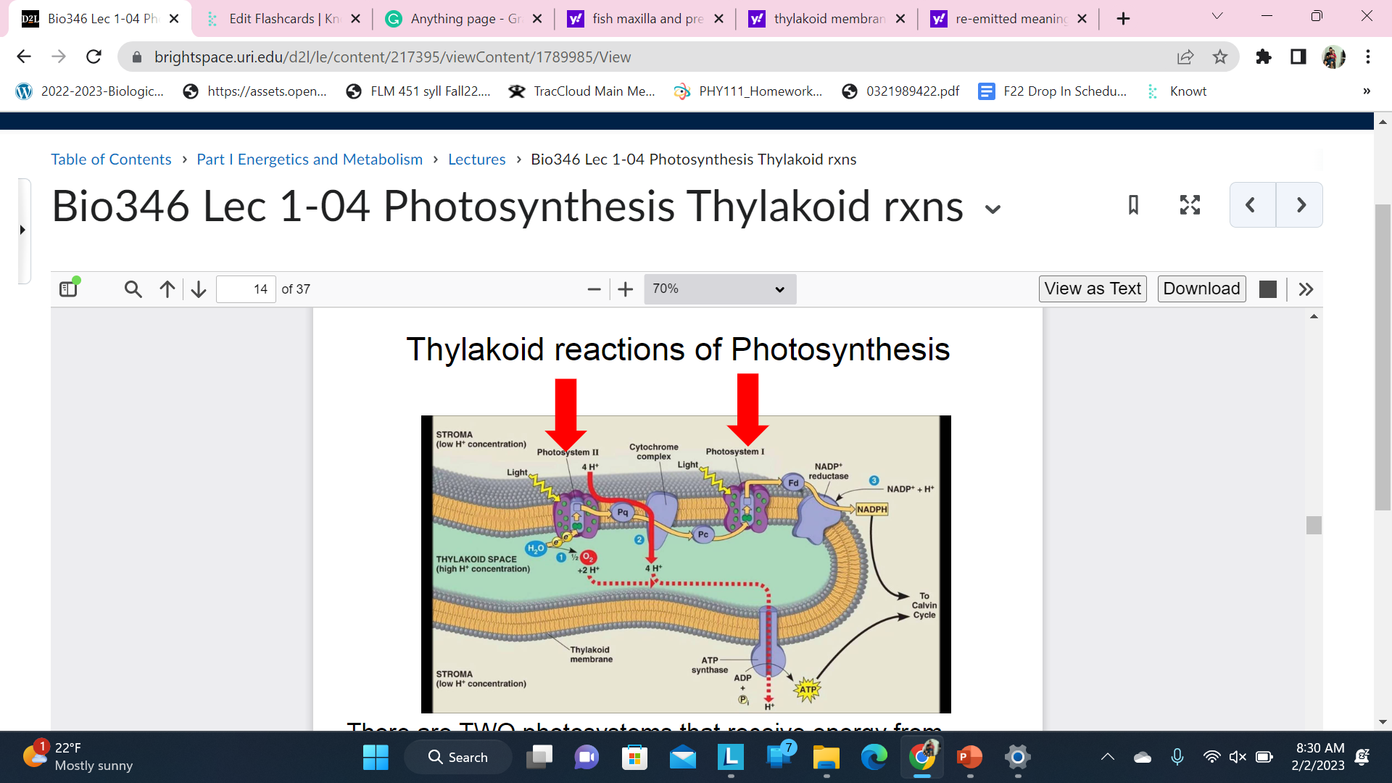
Task: Open the Lectures breadcrumb link
Action: [476, 159]
